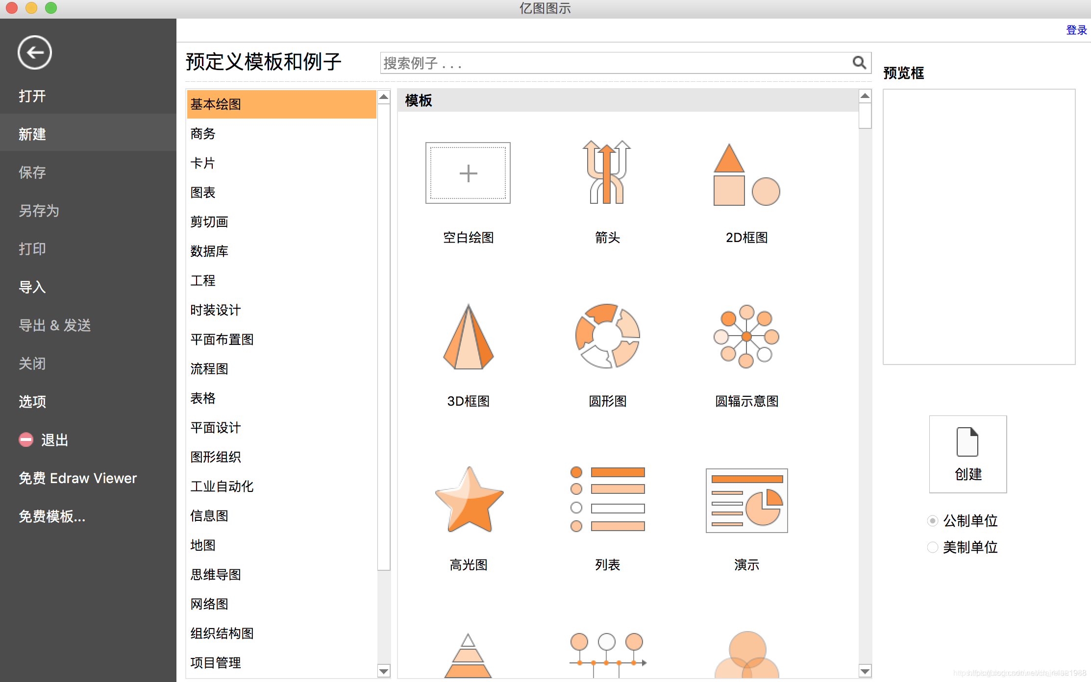Select the 项目管理 category
The width and height of the screenshot is (1091, 682).
point(281,662)
